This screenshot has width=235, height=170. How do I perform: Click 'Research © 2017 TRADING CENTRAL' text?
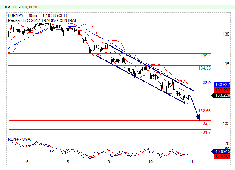42,20
